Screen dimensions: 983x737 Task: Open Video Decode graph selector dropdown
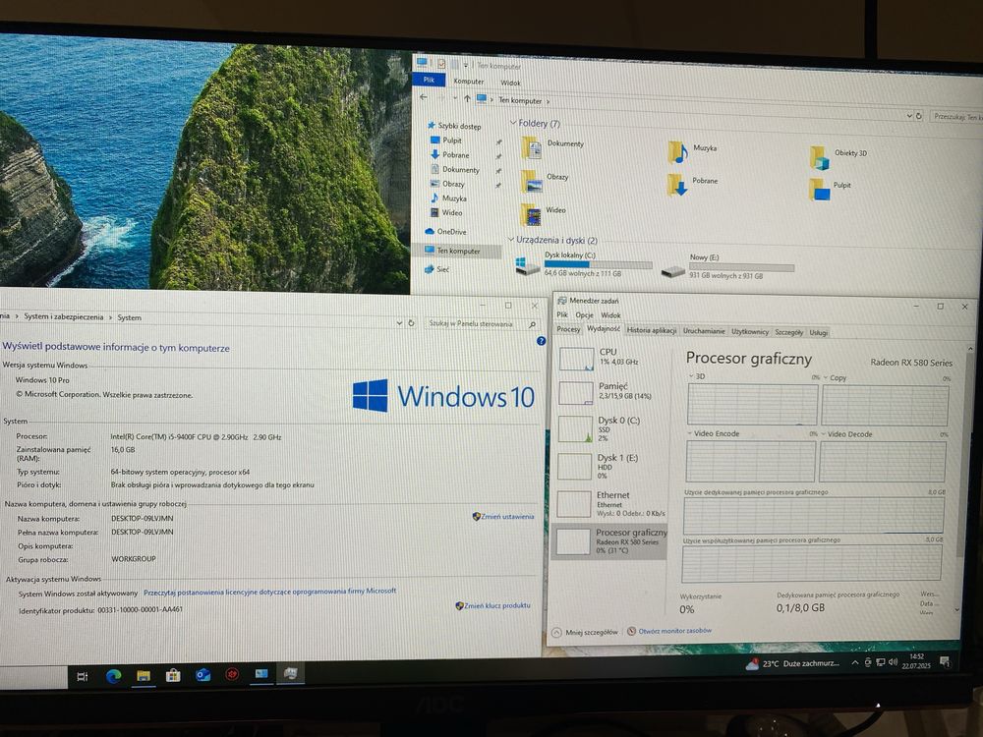pyautogui.click(x=823, y=433)
